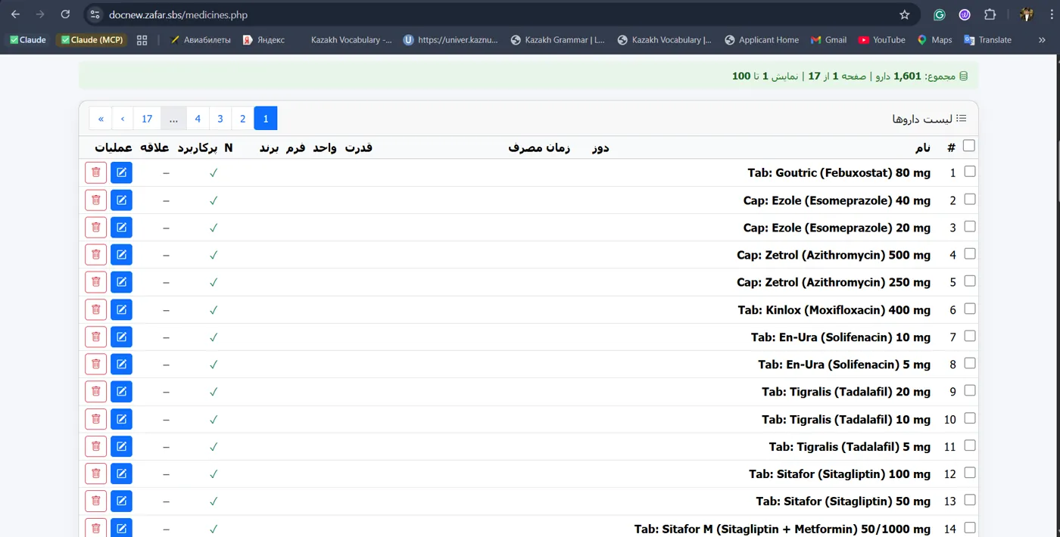Check the box for row 14 Sitafor M
The width and height of the screenshot is (1060, 537).
click(969, 527)
